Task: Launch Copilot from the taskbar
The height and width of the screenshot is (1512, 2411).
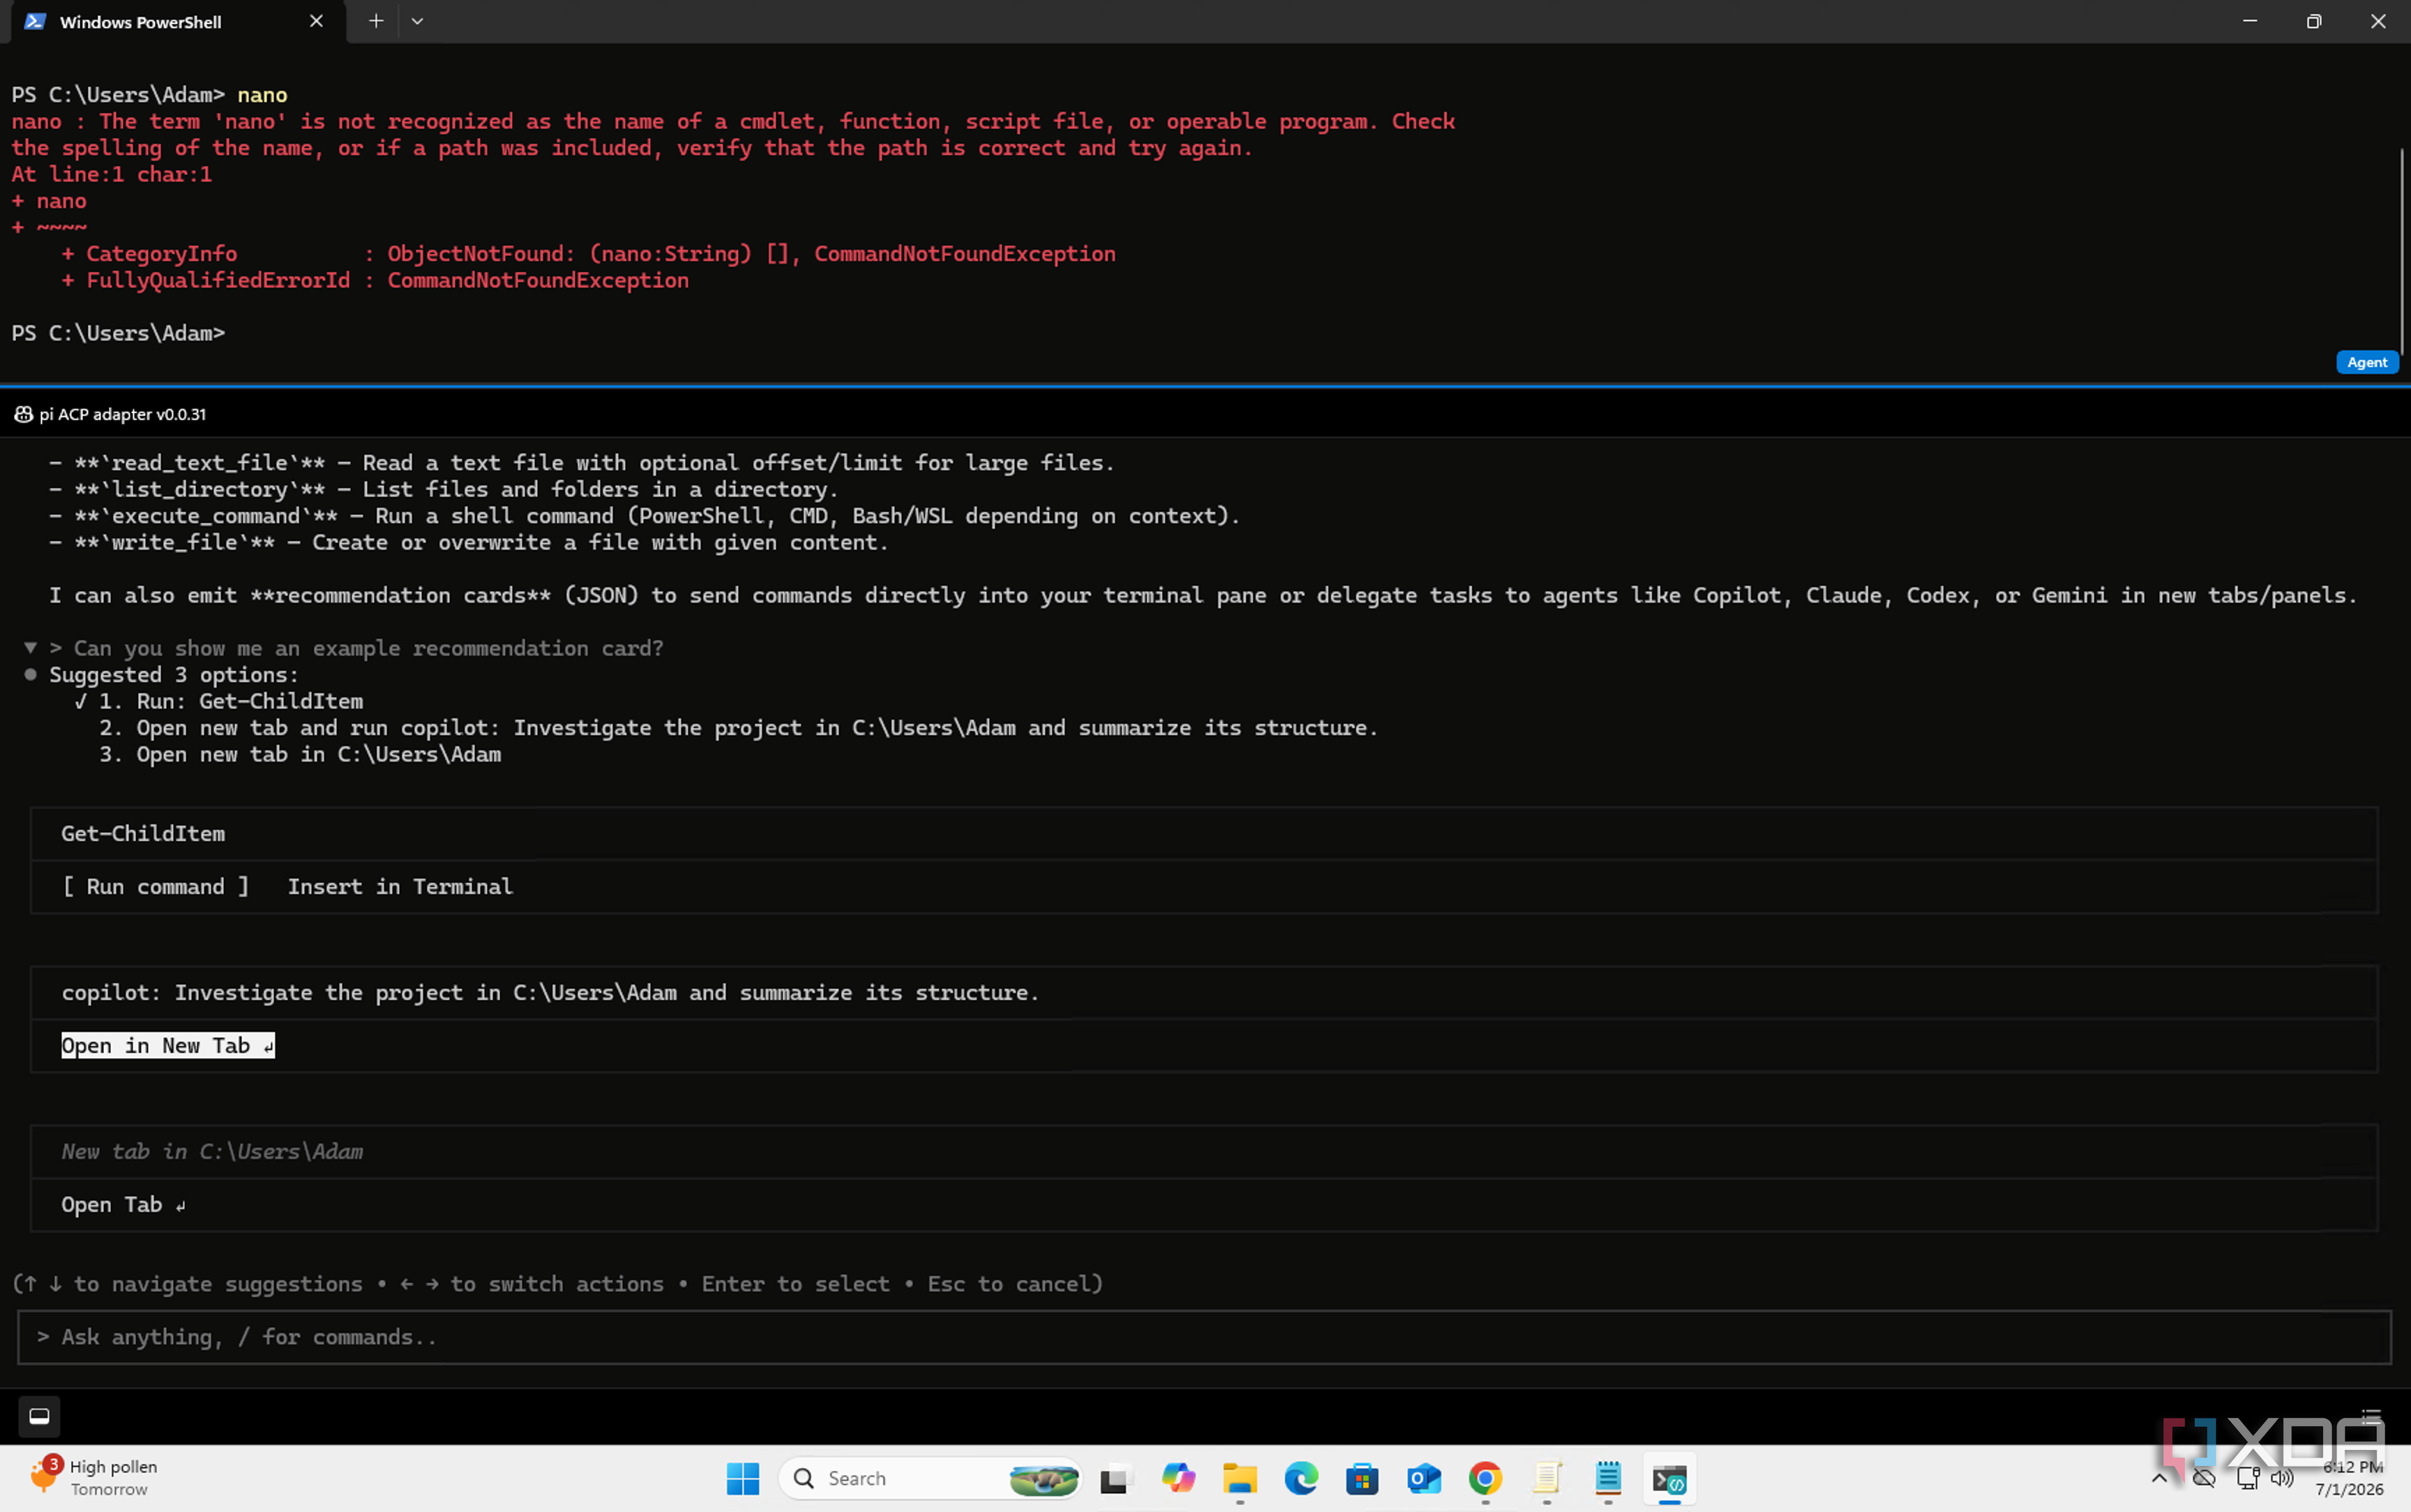Action: (x=1178, y=1479)
